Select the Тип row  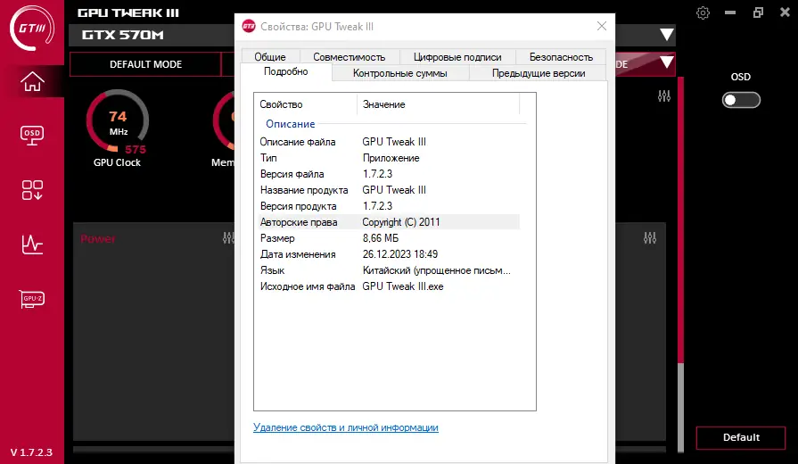click(x=390, y=158)
